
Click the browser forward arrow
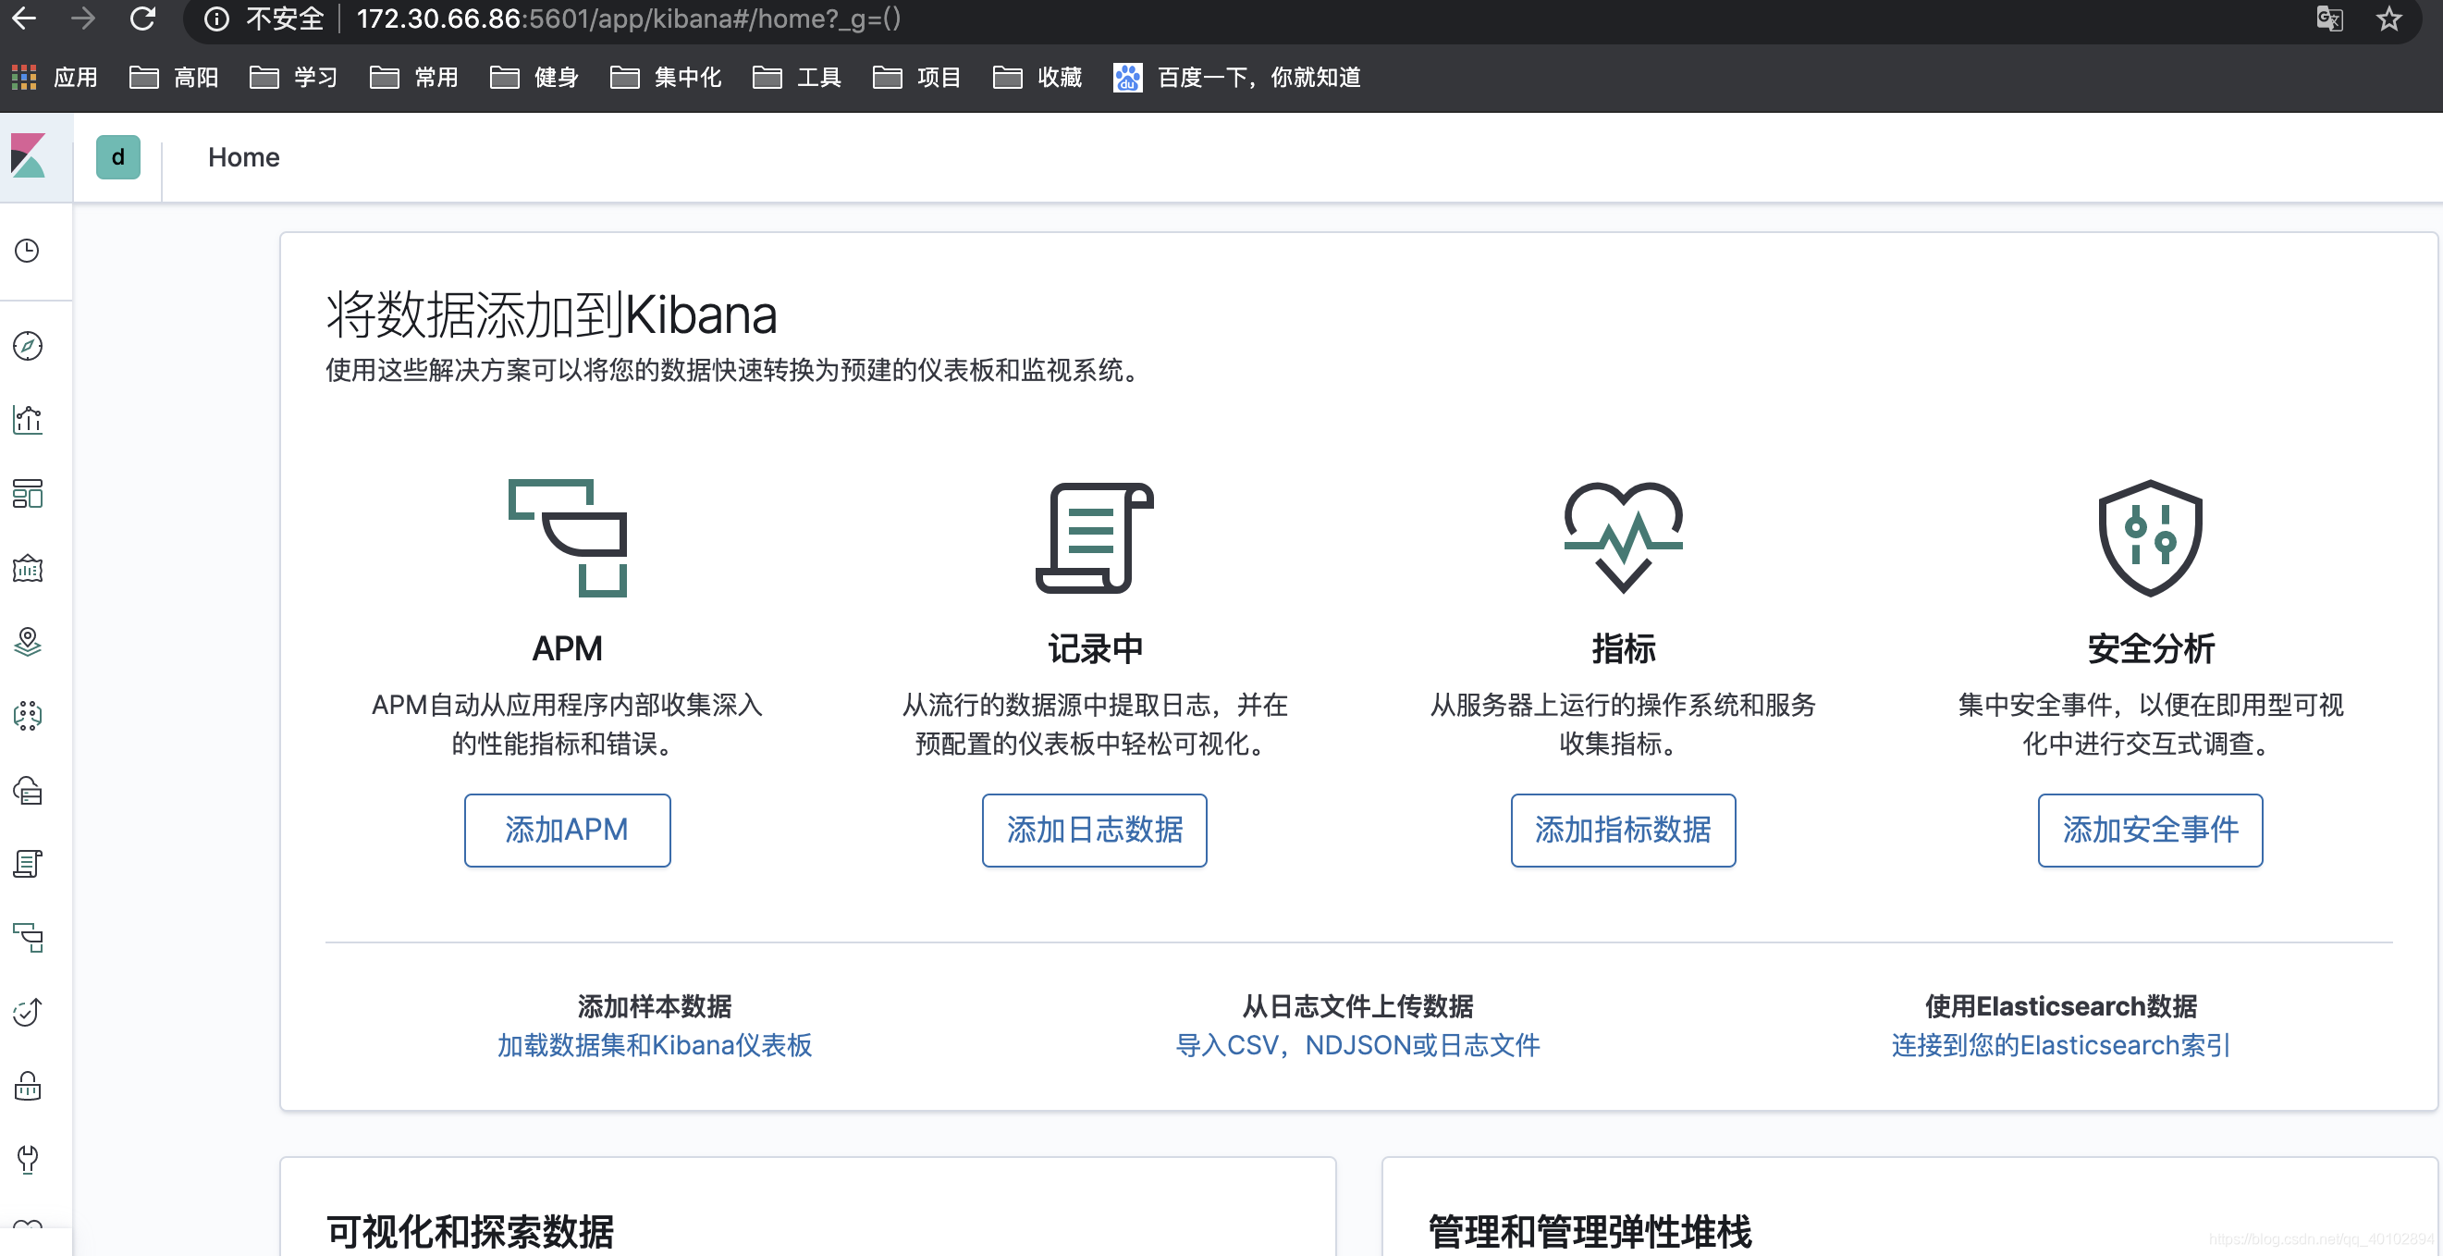[x=83, y=19]
